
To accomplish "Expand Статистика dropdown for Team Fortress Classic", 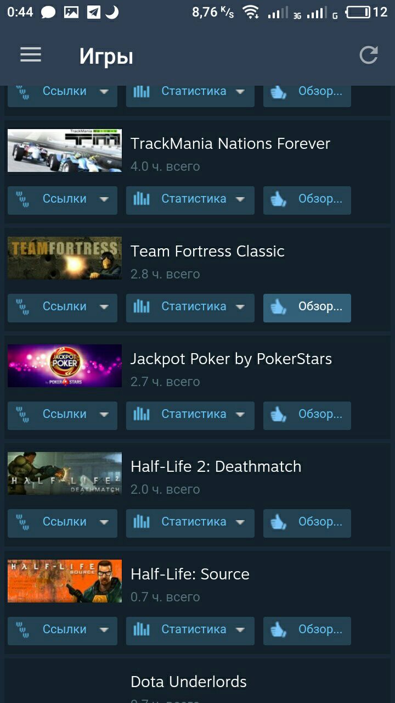I will click(x=240, y=308).
